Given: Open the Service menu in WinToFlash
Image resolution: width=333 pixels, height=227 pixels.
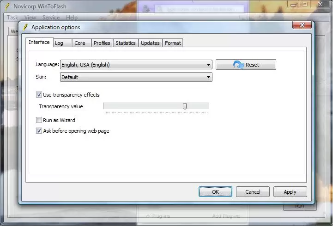Looking at the screenshot, I should click(51, 18).
